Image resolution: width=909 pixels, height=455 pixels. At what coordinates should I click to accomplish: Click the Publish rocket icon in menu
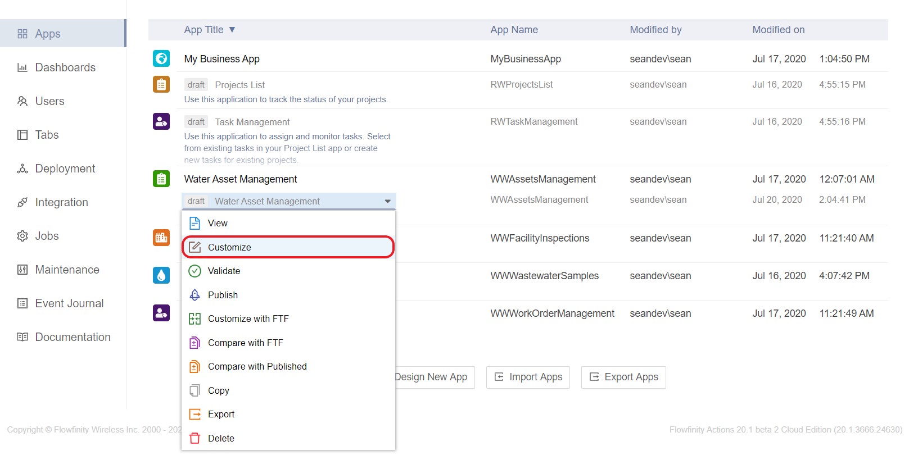pyautogui.click(x=195, y=295)
